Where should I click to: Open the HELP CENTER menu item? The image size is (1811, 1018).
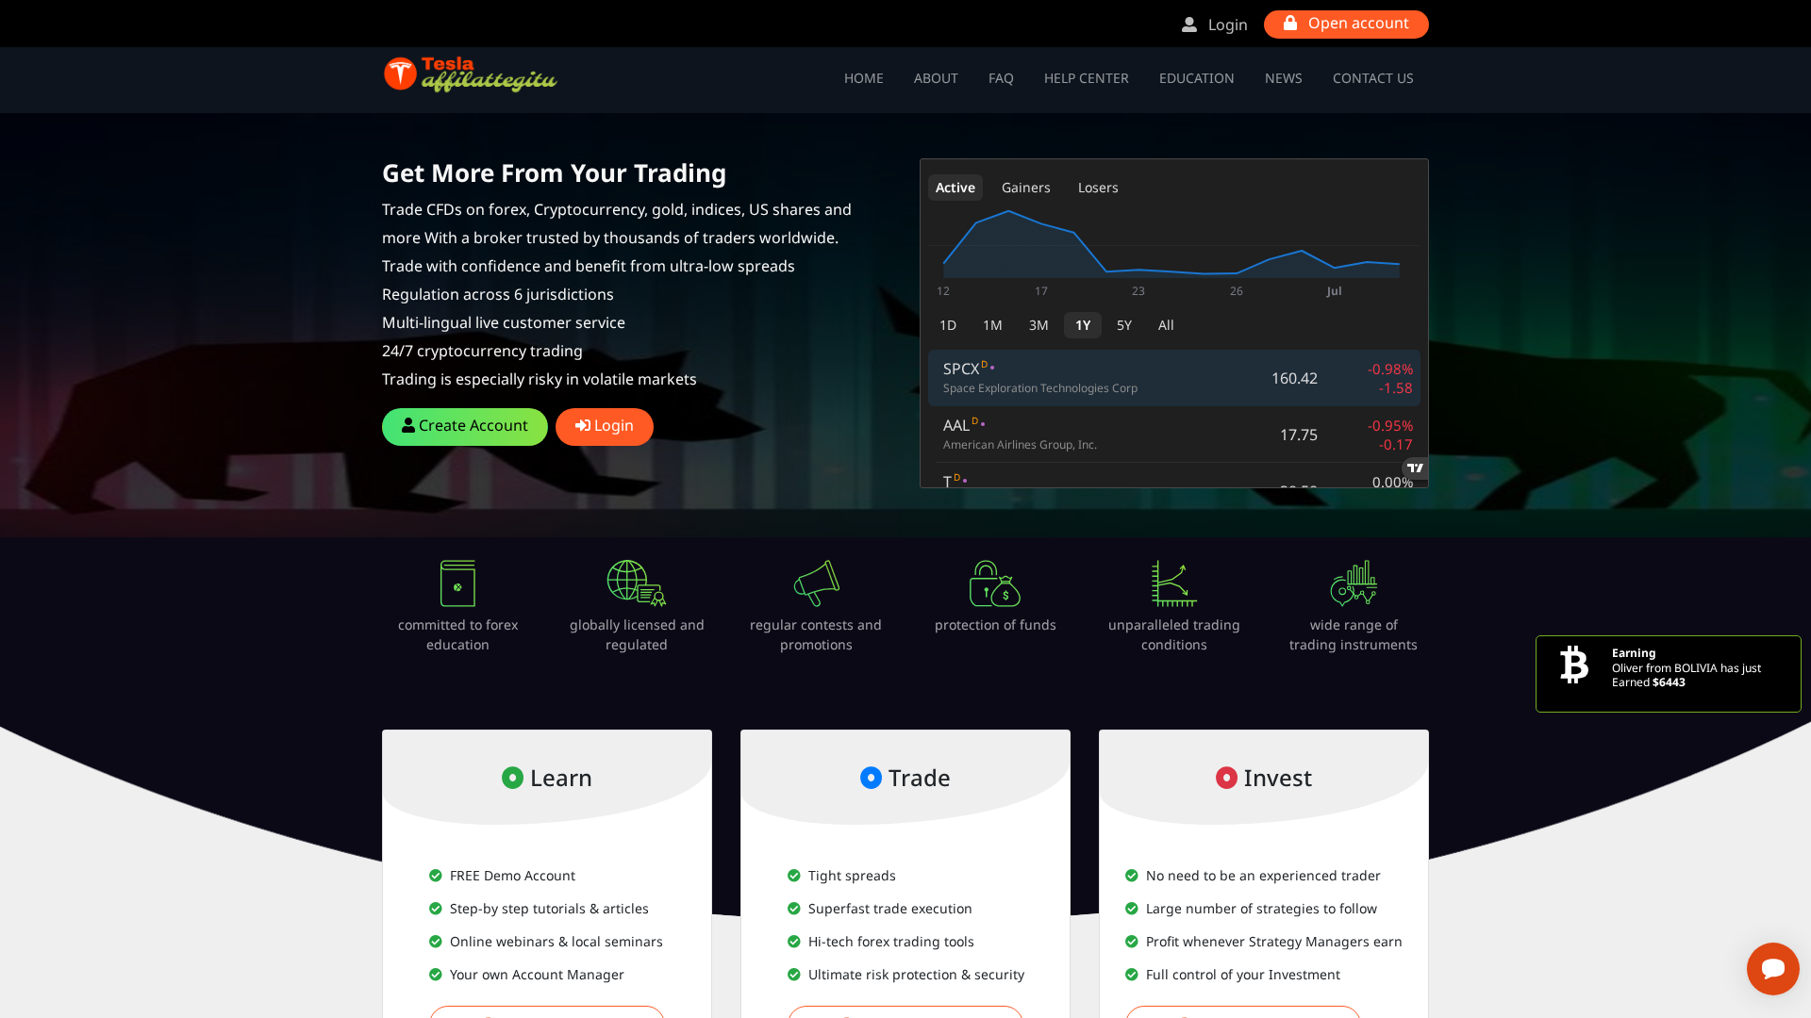(x=1087, y=78)
